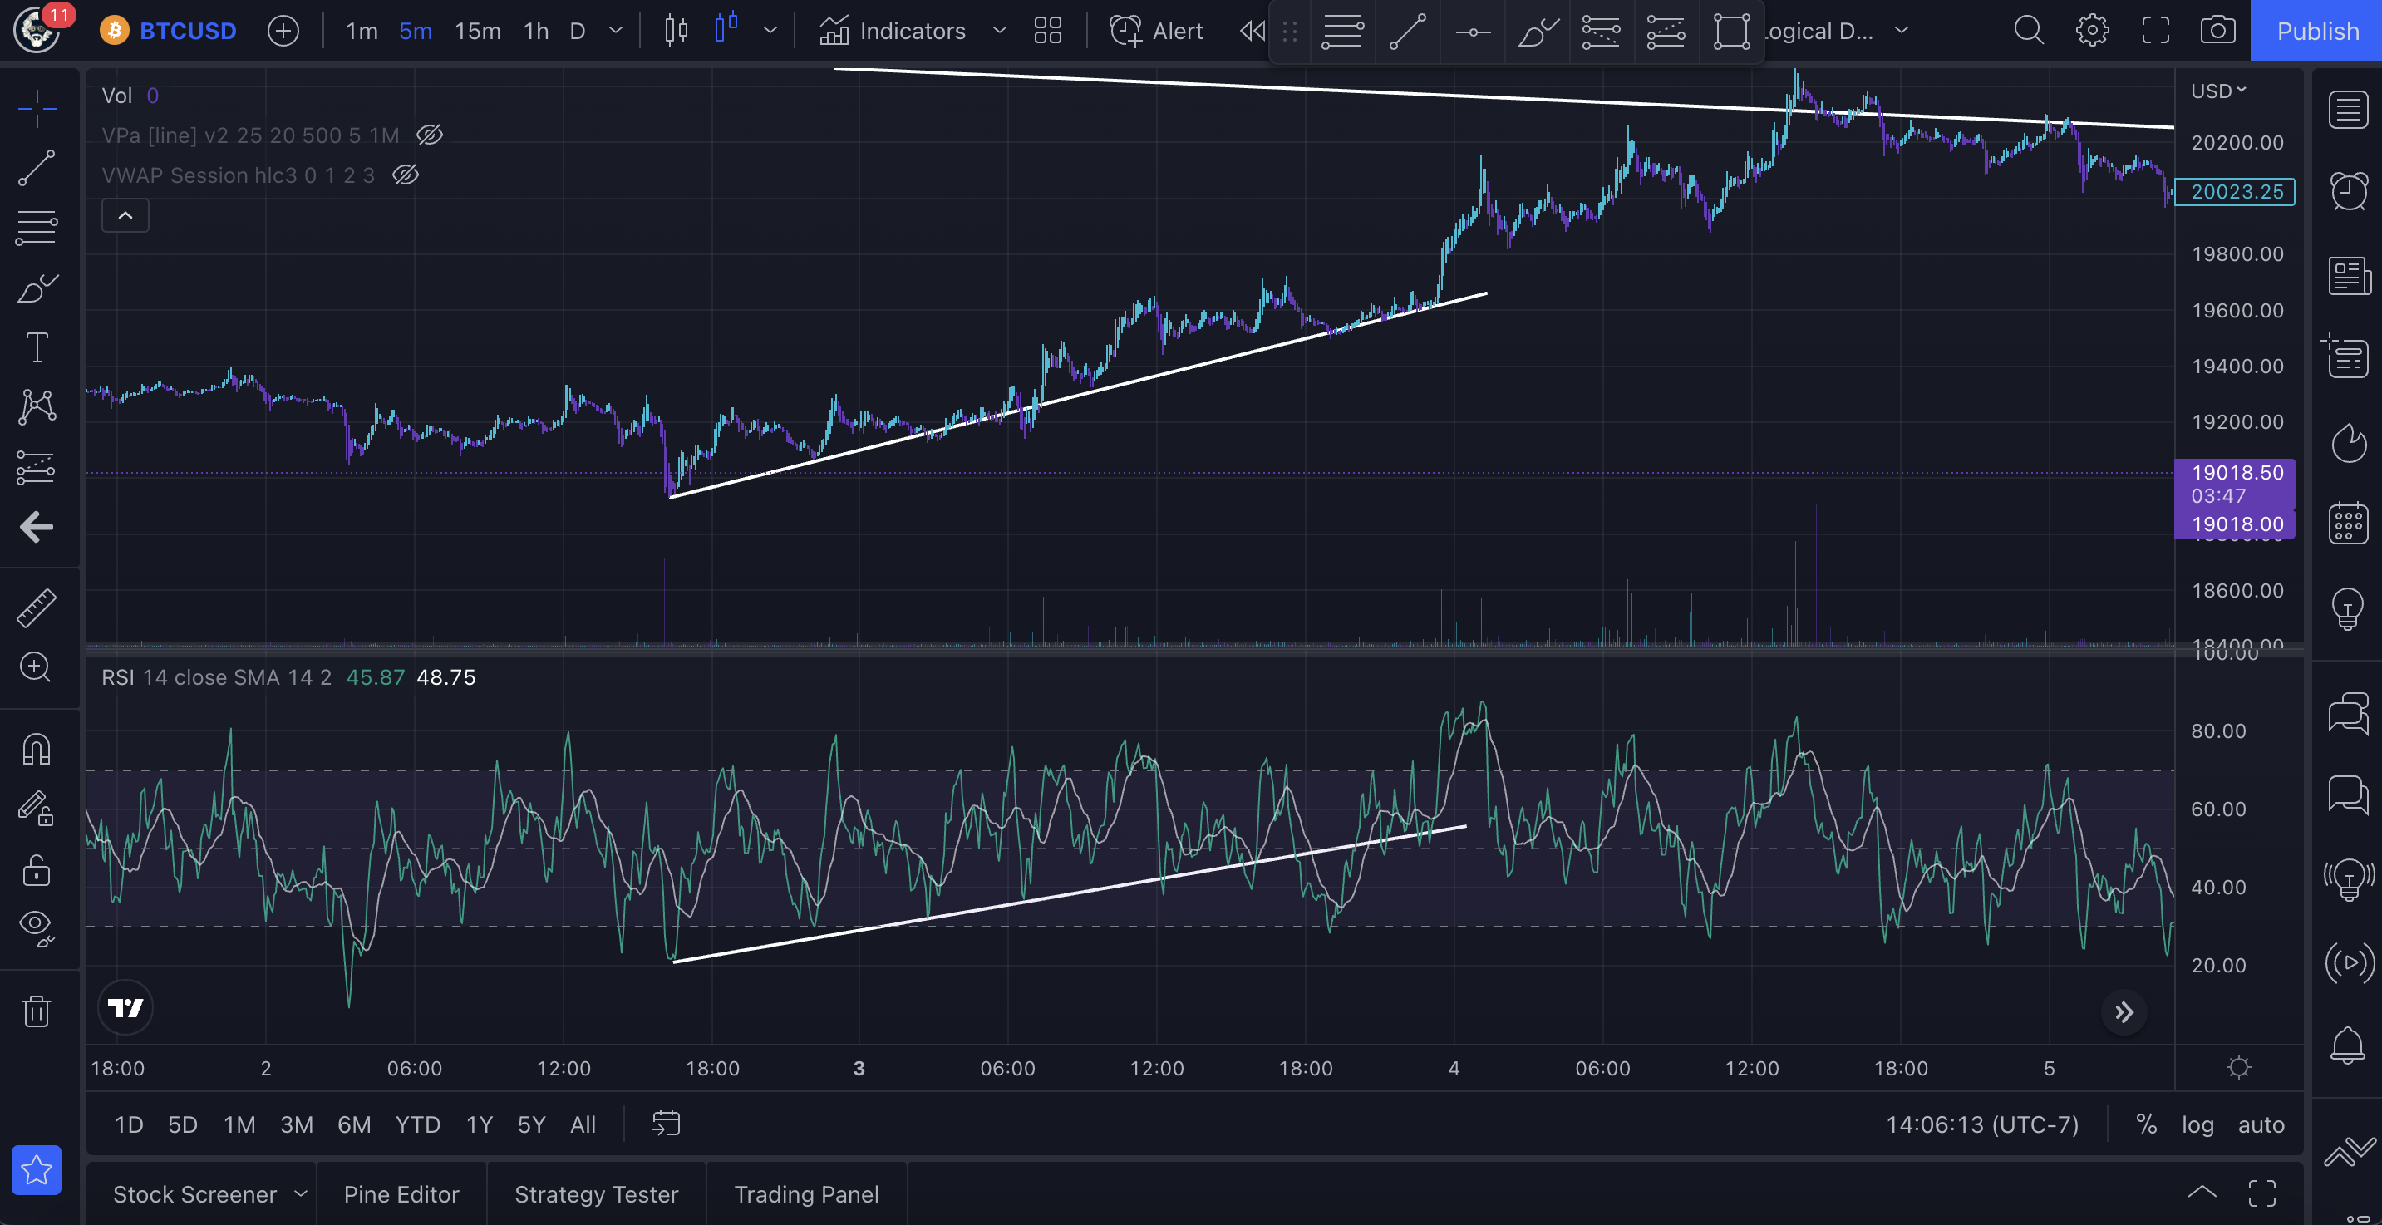Open the notifications bell panel
2382x1225 pixels.
point(2348,1045)
